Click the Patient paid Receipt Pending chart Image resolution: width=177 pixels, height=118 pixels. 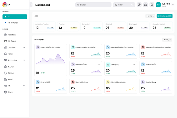tap(51, 59)
